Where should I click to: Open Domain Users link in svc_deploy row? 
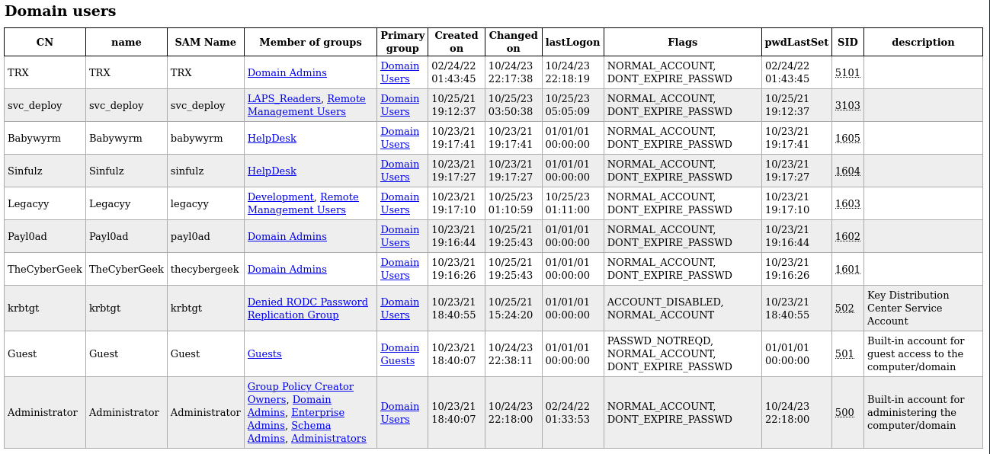point(400,105)
